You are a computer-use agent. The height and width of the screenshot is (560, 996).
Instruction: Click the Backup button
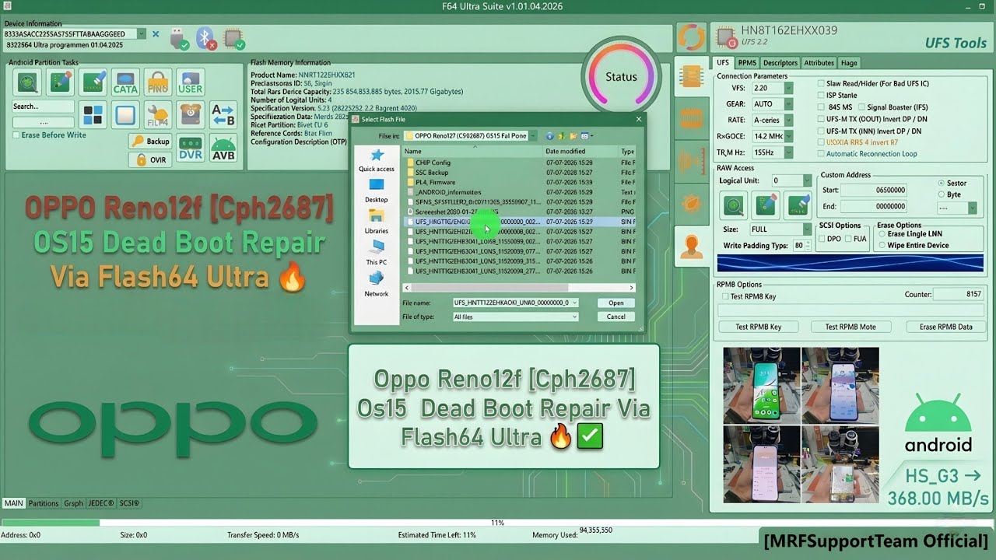point(150,141)
